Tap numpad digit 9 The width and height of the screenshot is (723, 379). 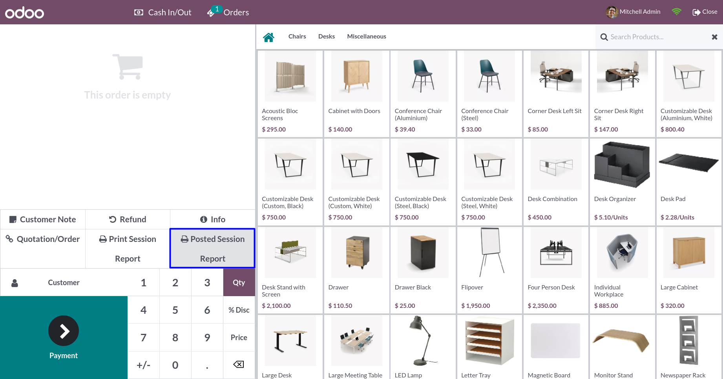tap(207, 337)
